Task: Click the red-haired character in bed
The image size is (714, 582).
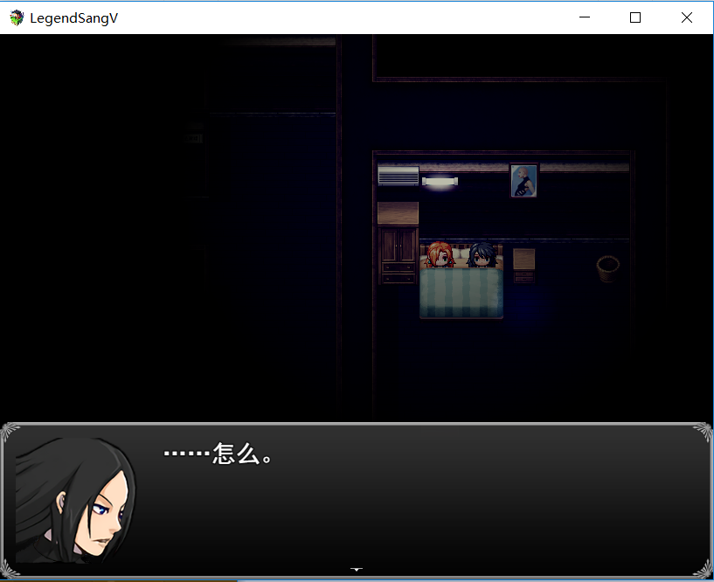Action: coord(440,254)
